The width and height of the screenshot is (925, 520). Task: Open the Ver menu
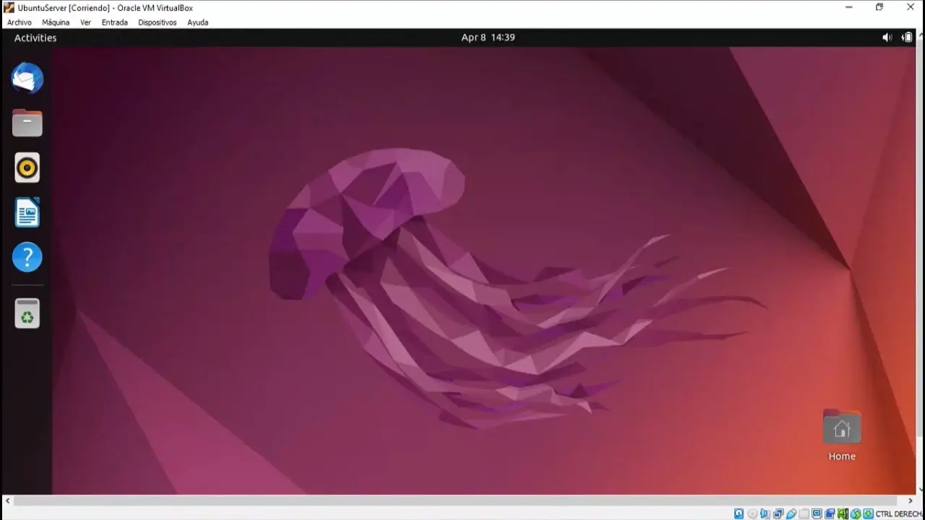click(x=85, y=22)
